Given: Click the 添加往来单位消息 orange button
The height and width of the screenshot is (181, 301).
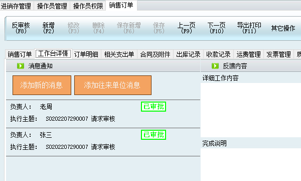Looking at the screenshot, I should (113, 85).
